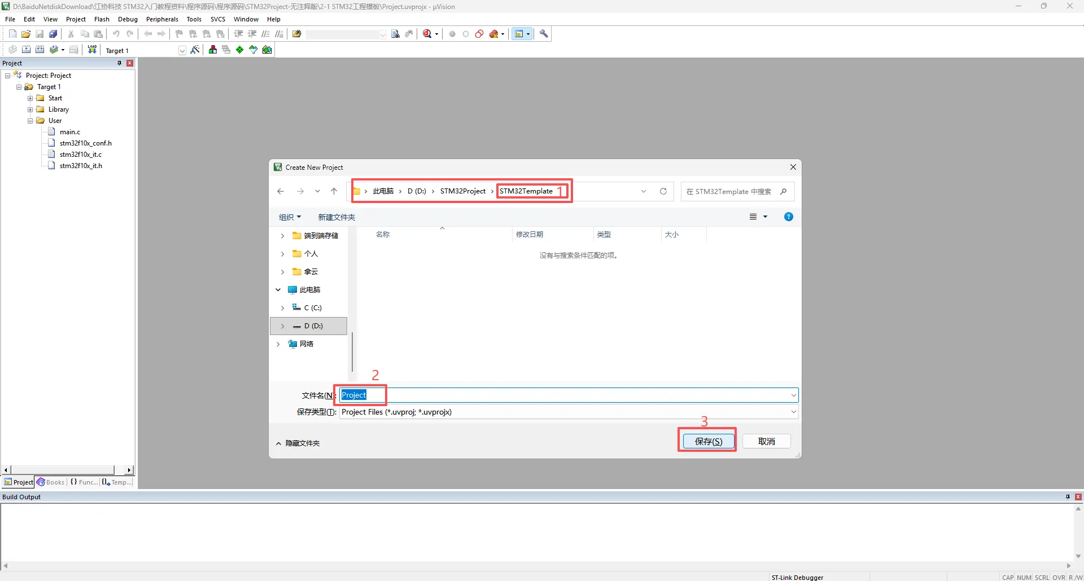
Task: Click the Configuration wrench icon
Action: tap(544, 34)
